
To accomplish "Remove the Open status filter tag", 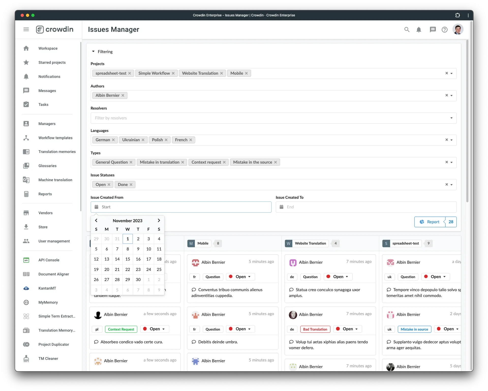I will click(x=109, y=184).
